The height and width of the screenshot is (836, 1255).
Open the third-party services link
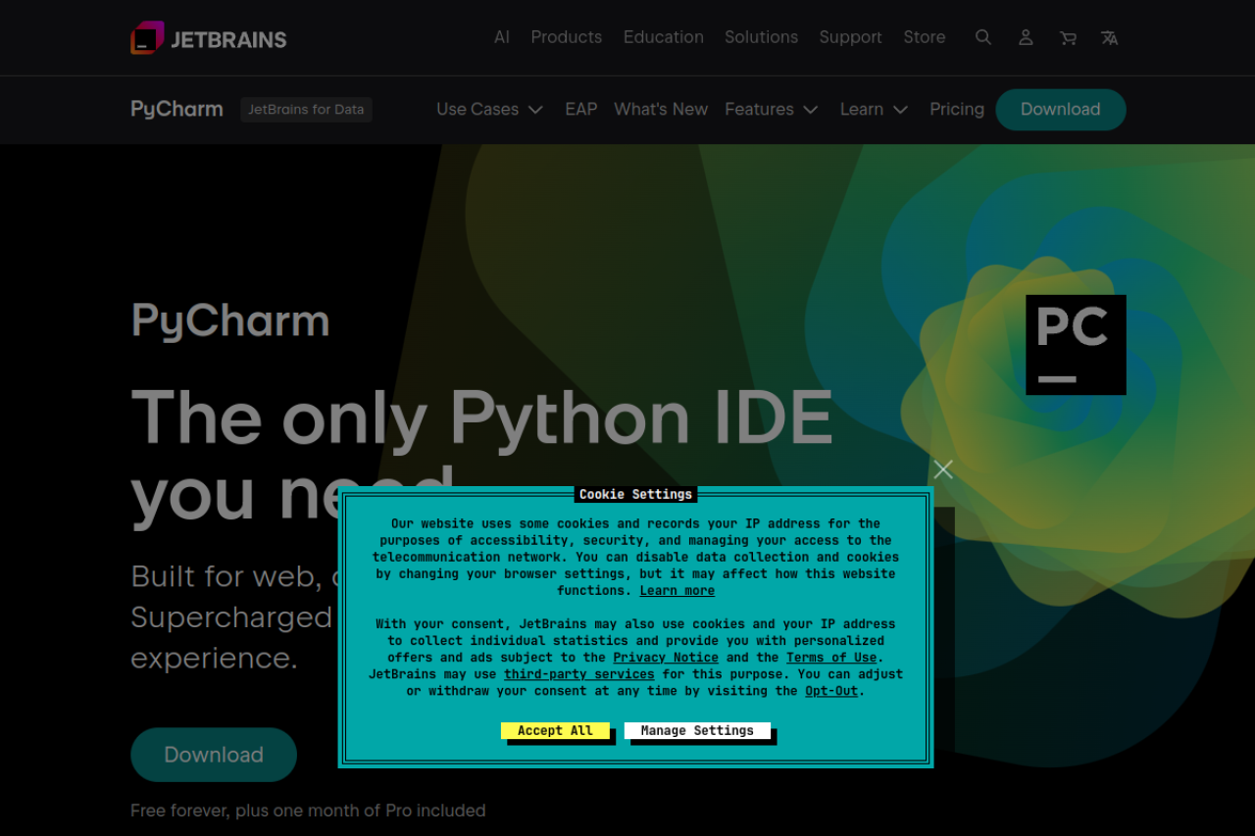[579, 674]
